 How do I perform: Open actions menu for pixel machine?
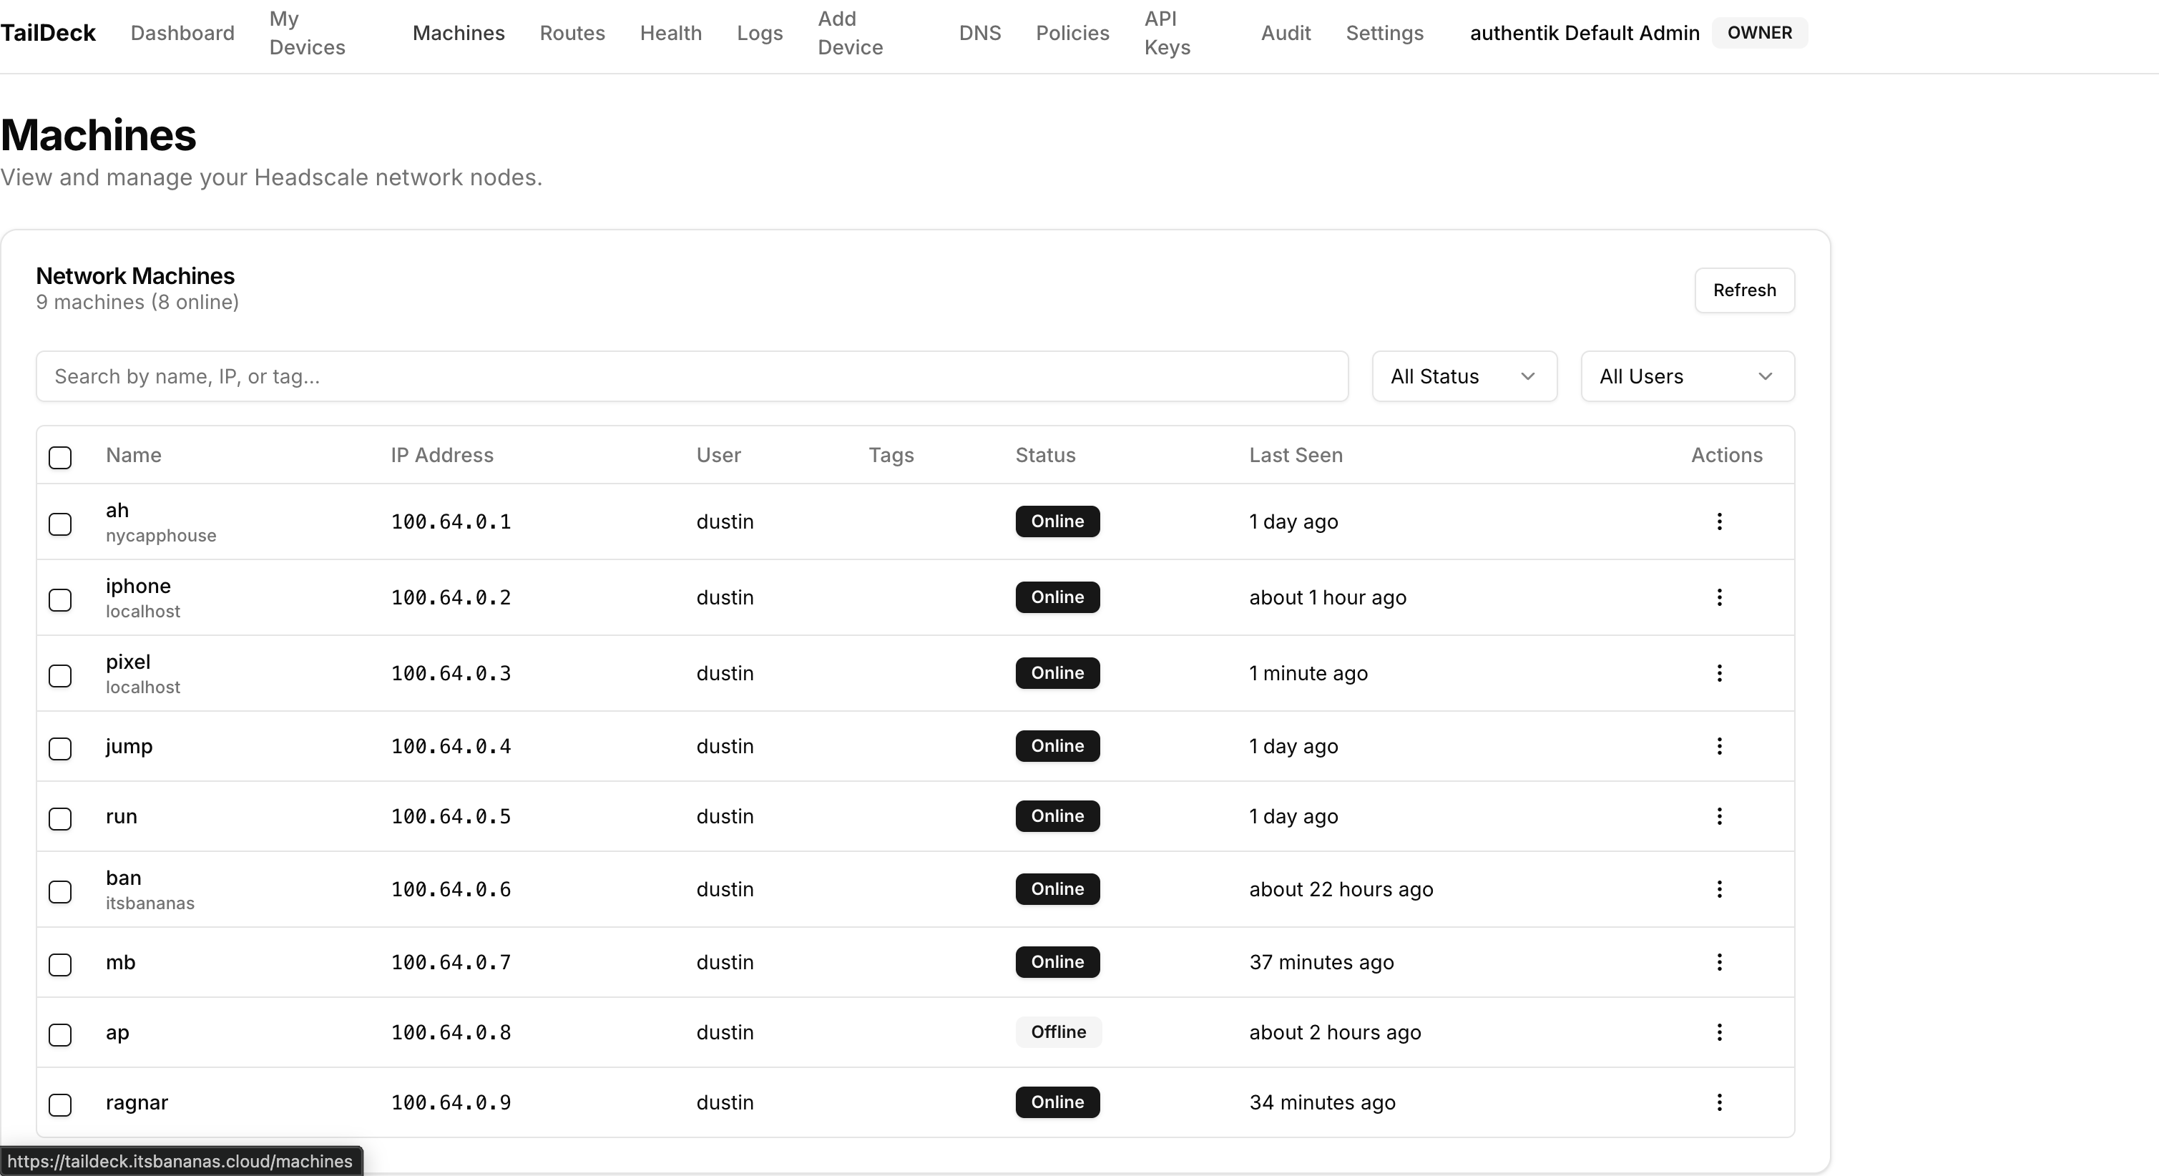click(x=1720, y=673)
